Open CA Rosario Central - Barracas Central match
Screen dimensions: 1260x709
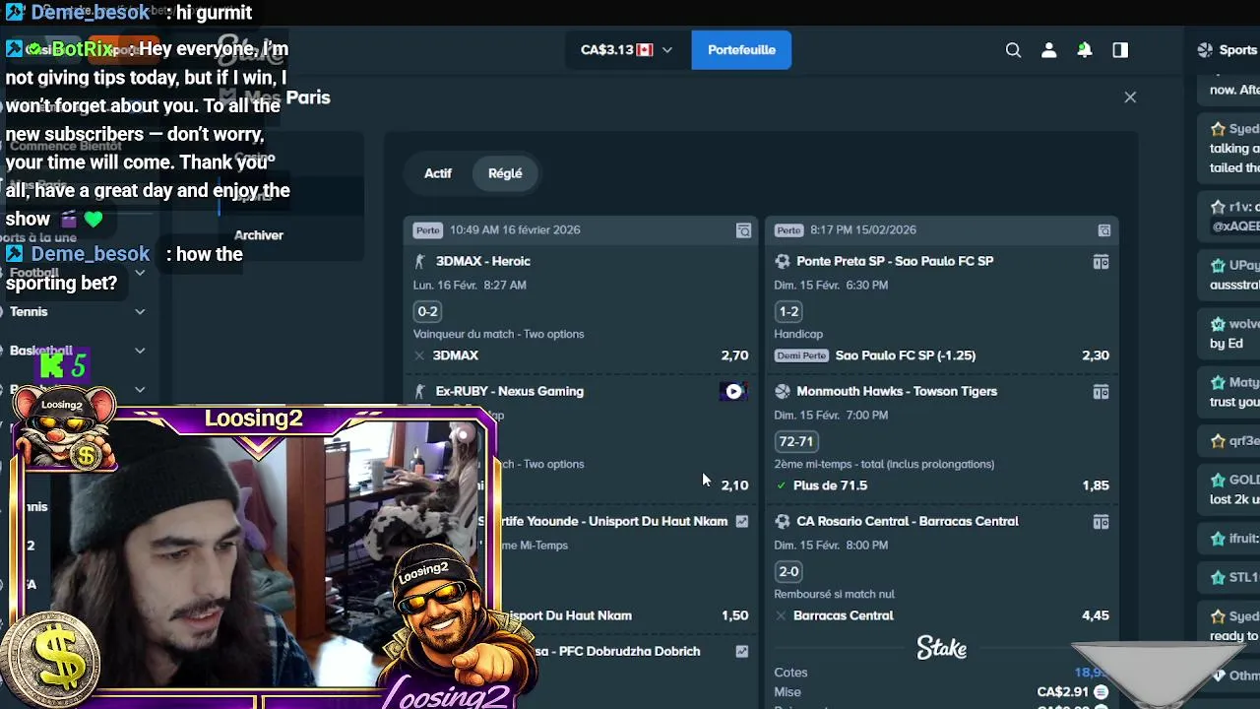(x=908, y=522)
